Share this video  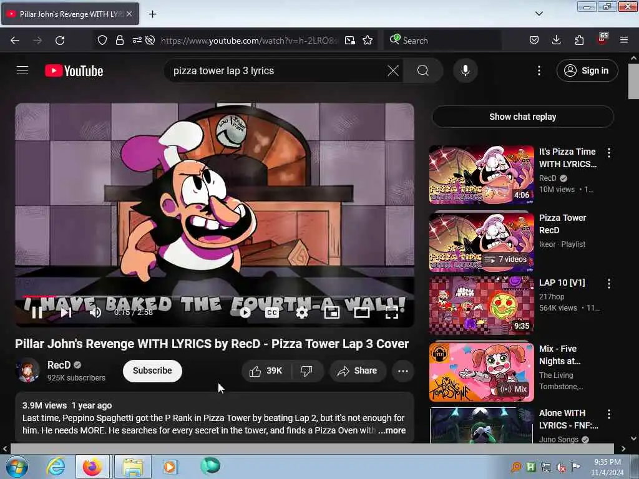coord(358,370)
